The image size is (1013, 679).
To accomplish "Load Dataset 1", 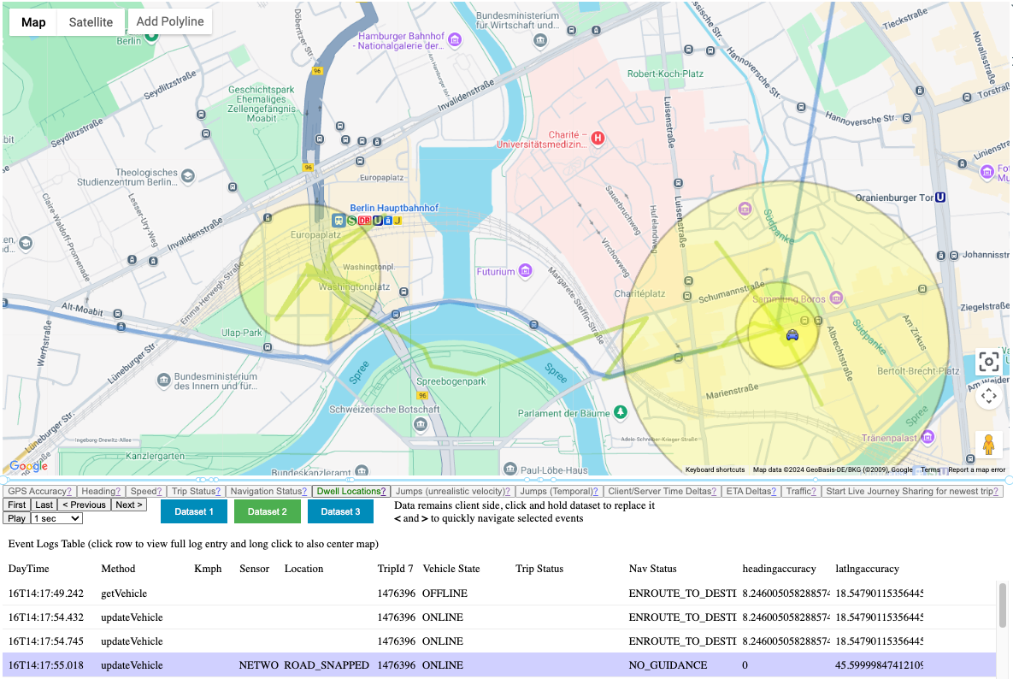I will tap(194, 511).
